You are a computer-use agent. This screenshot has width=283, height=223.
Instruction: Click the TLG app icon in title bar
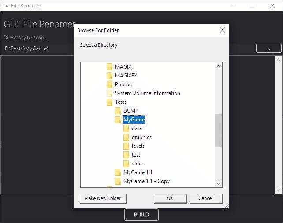[5, 6]
